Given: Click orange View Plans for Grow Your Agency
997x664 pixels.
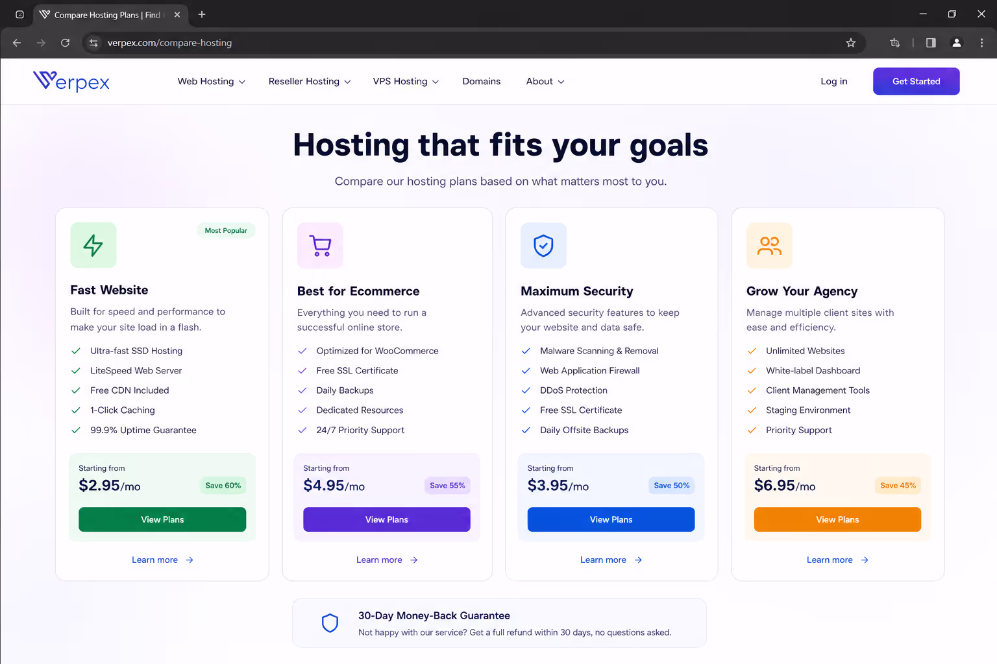Looking at the screenshot, I should (837, 519).
